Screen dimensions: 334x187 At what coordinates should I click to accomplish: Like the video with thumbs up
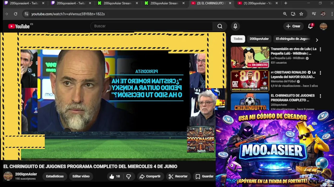coord(115,176)
